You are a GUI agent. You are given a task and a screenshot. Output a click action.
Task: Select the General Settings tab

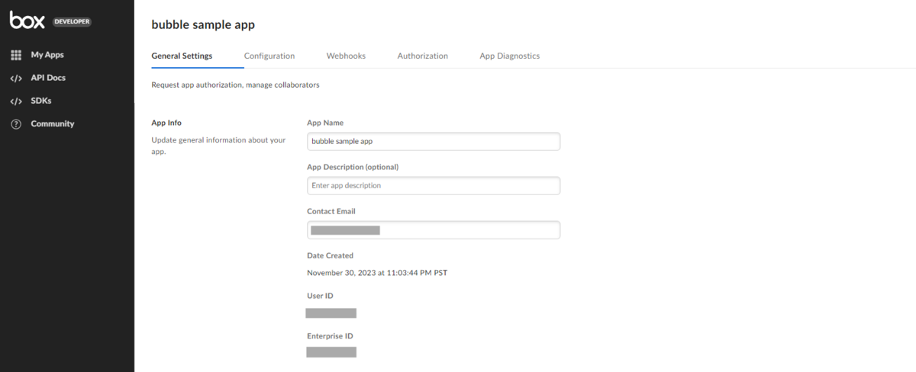tap(182, 56)
